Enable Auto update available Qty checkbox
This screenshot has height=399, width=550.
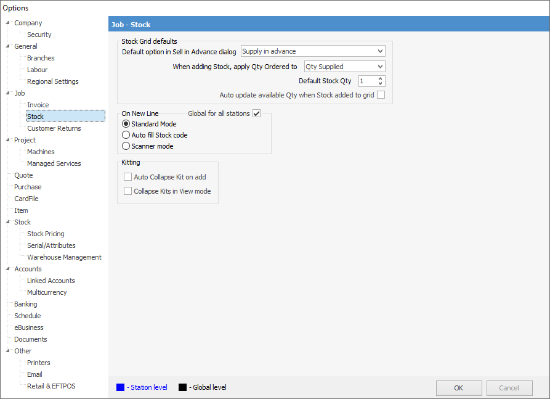[x=381, y=95]
